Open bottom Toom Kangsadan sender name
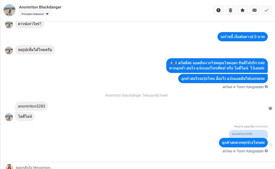This screenshot has height=169, width=275. pyautogui.click(x=250, y=151)
